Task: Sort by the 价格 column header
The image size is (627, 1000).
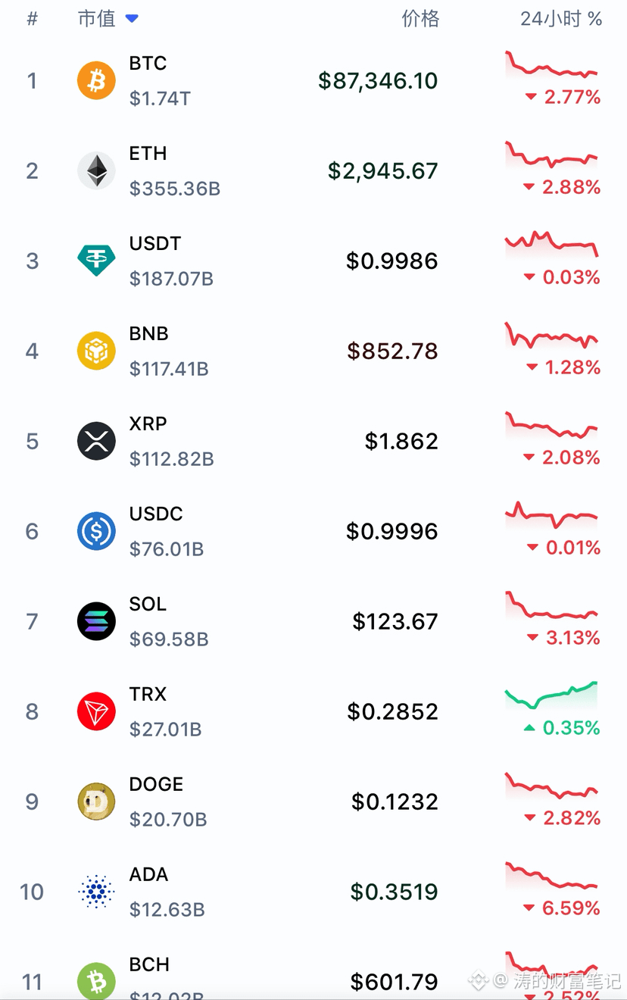Action: click(x=420, y=19)
